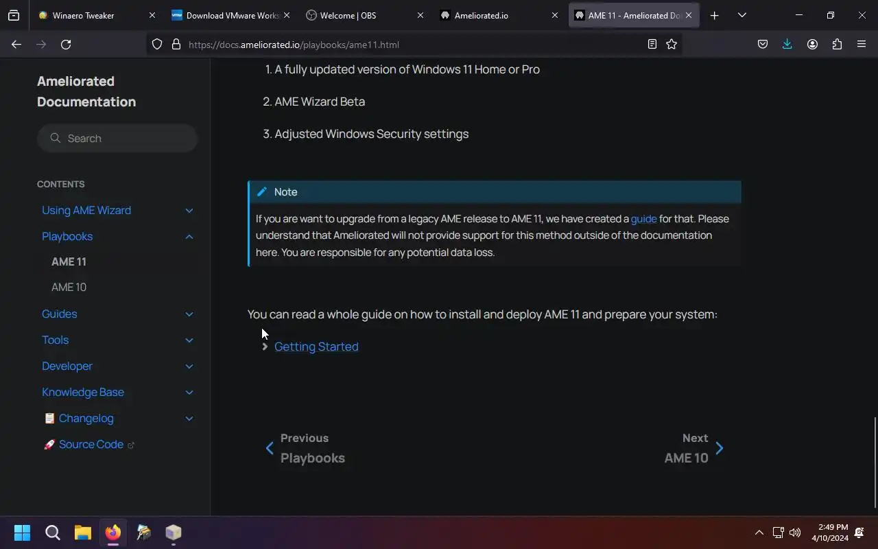
Task: Reload the page with the refresh icon
Action: tap(66, 45)
